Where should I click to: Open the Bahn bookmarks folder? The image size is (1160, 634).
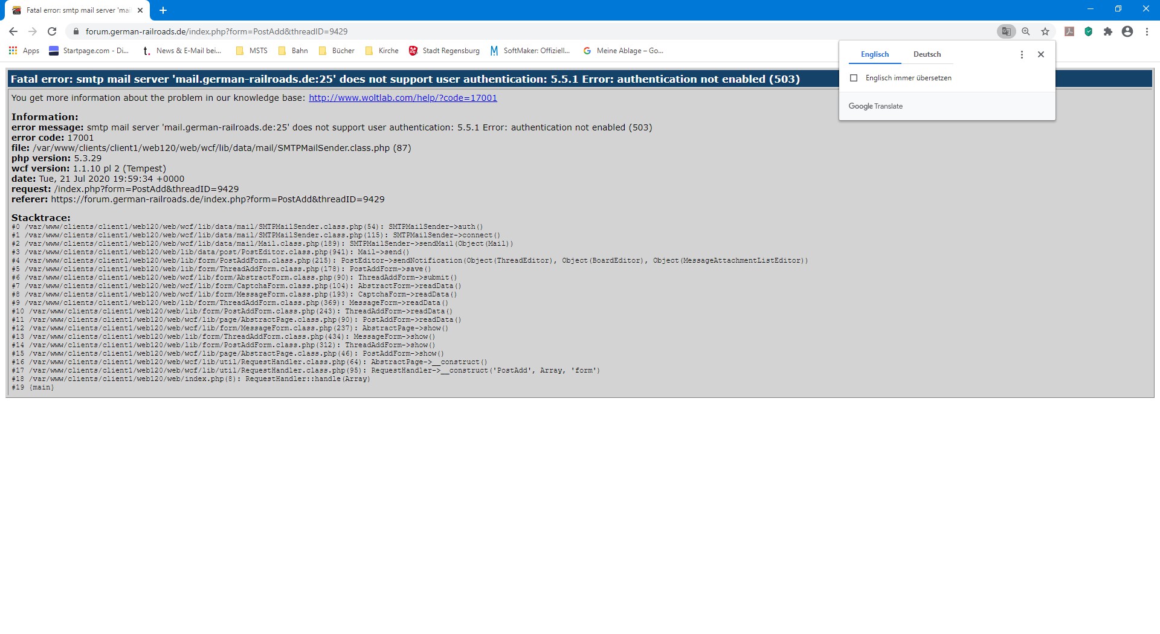tap(293, 51)
